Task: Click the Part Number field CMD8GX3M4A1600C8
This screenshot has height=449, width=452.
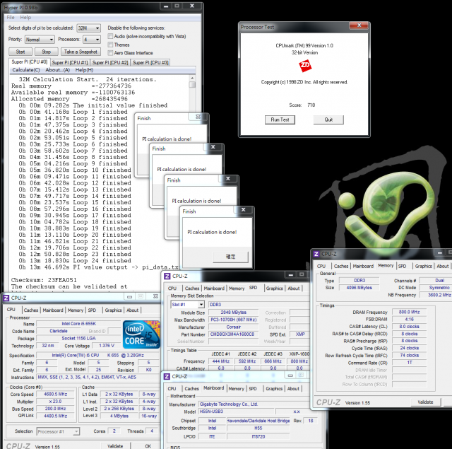Action: pos(232,334)
